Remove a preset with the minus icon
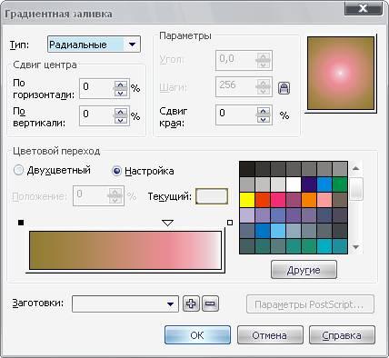 [210, 303]
